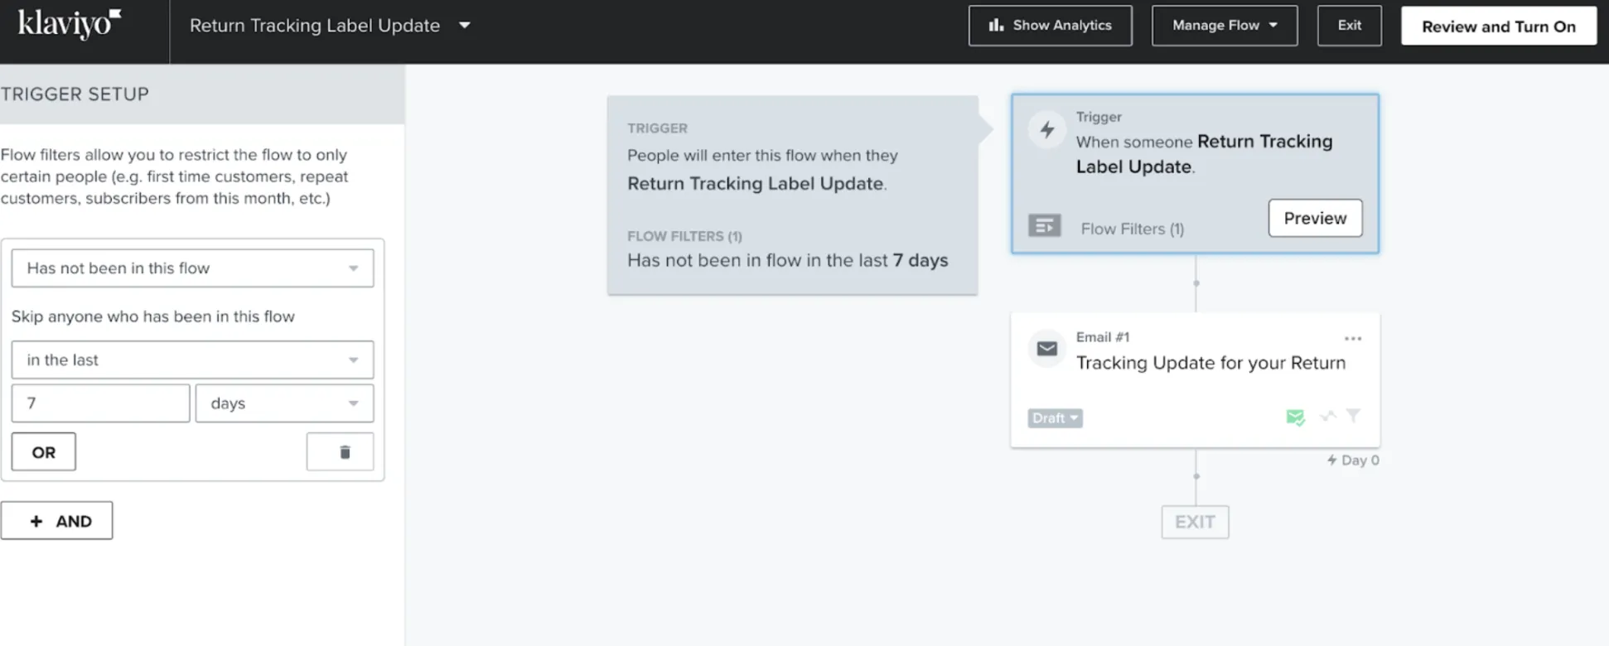Click the Show Analytics button
This screenshot has height=646, width=1609.
point(1050,26)
